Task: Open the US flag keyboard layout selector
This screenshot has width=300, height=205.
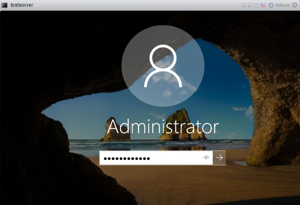Action: [x=263, y=6]
